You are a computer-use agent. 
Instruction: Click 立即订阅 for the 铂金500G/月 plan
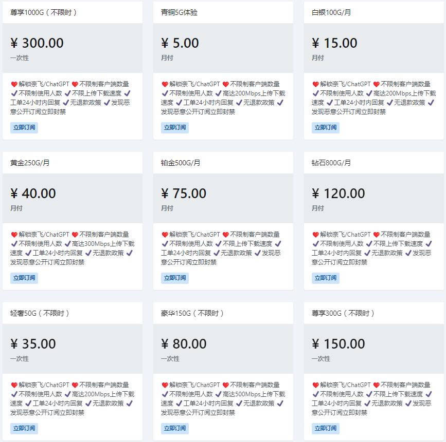coord(175,278)
